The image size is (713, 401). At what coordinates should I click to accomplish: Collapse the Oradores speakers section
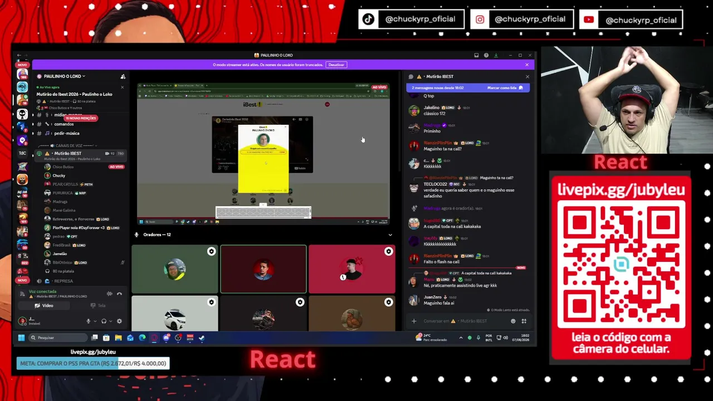(390, 234)
